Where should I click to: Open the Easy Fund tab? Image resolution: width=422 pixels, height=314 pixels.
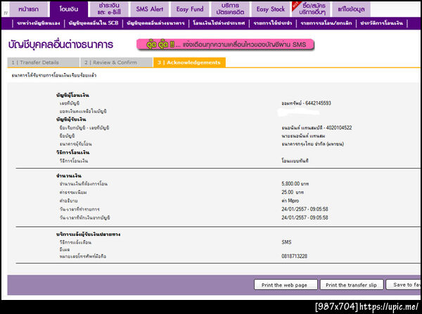pyautogui.click(x=190, y=9)
